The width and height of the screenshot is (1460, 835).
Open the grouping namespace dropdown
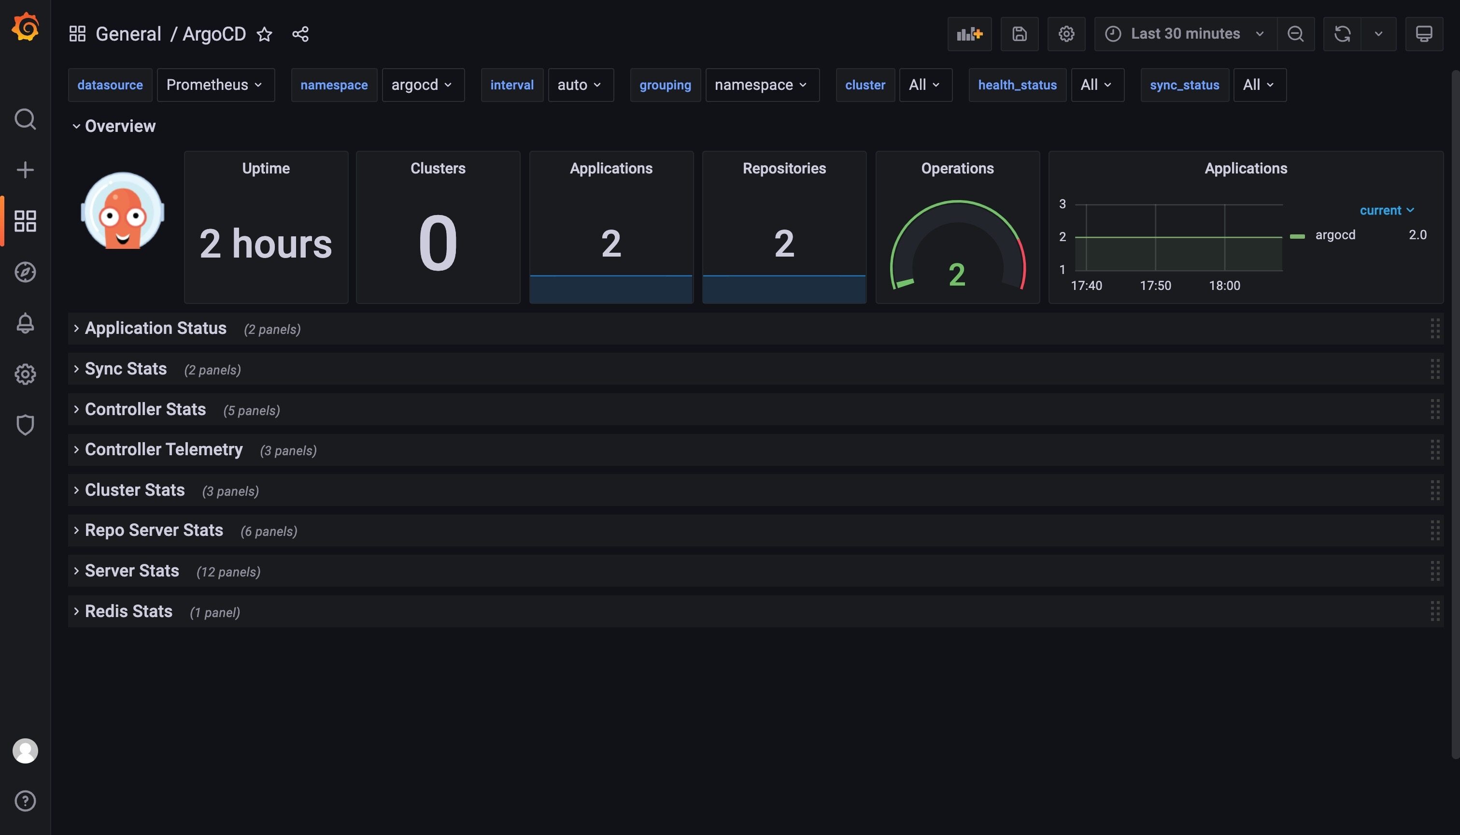pyautogui.click(x=762, y=85)
